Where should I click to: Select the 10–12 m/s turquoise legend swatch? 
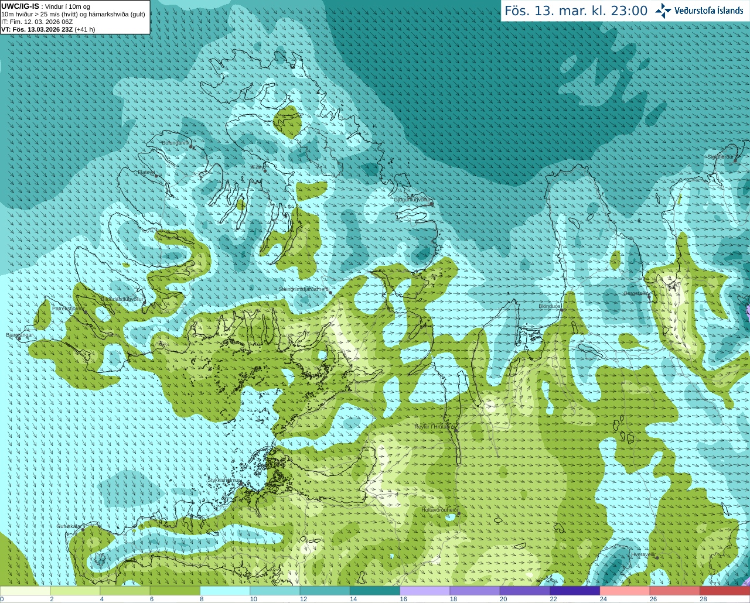275,590
